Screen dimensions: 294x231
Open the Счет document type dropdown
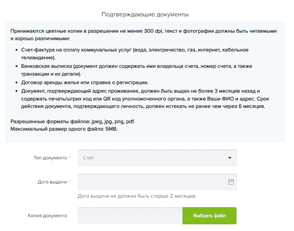(x=157, y=158)
